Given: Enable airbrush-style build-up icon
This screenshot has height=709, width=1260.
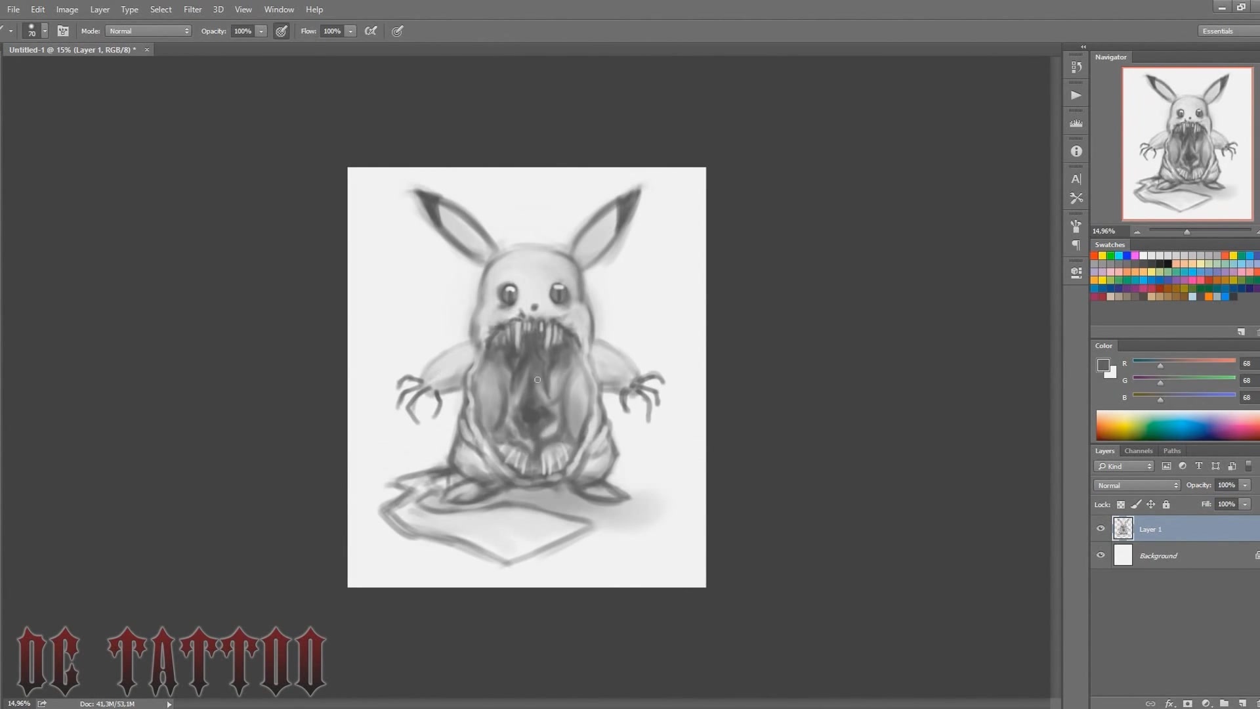Looking at the screenshot, I should pyautogui.click(x=371, y=31).
